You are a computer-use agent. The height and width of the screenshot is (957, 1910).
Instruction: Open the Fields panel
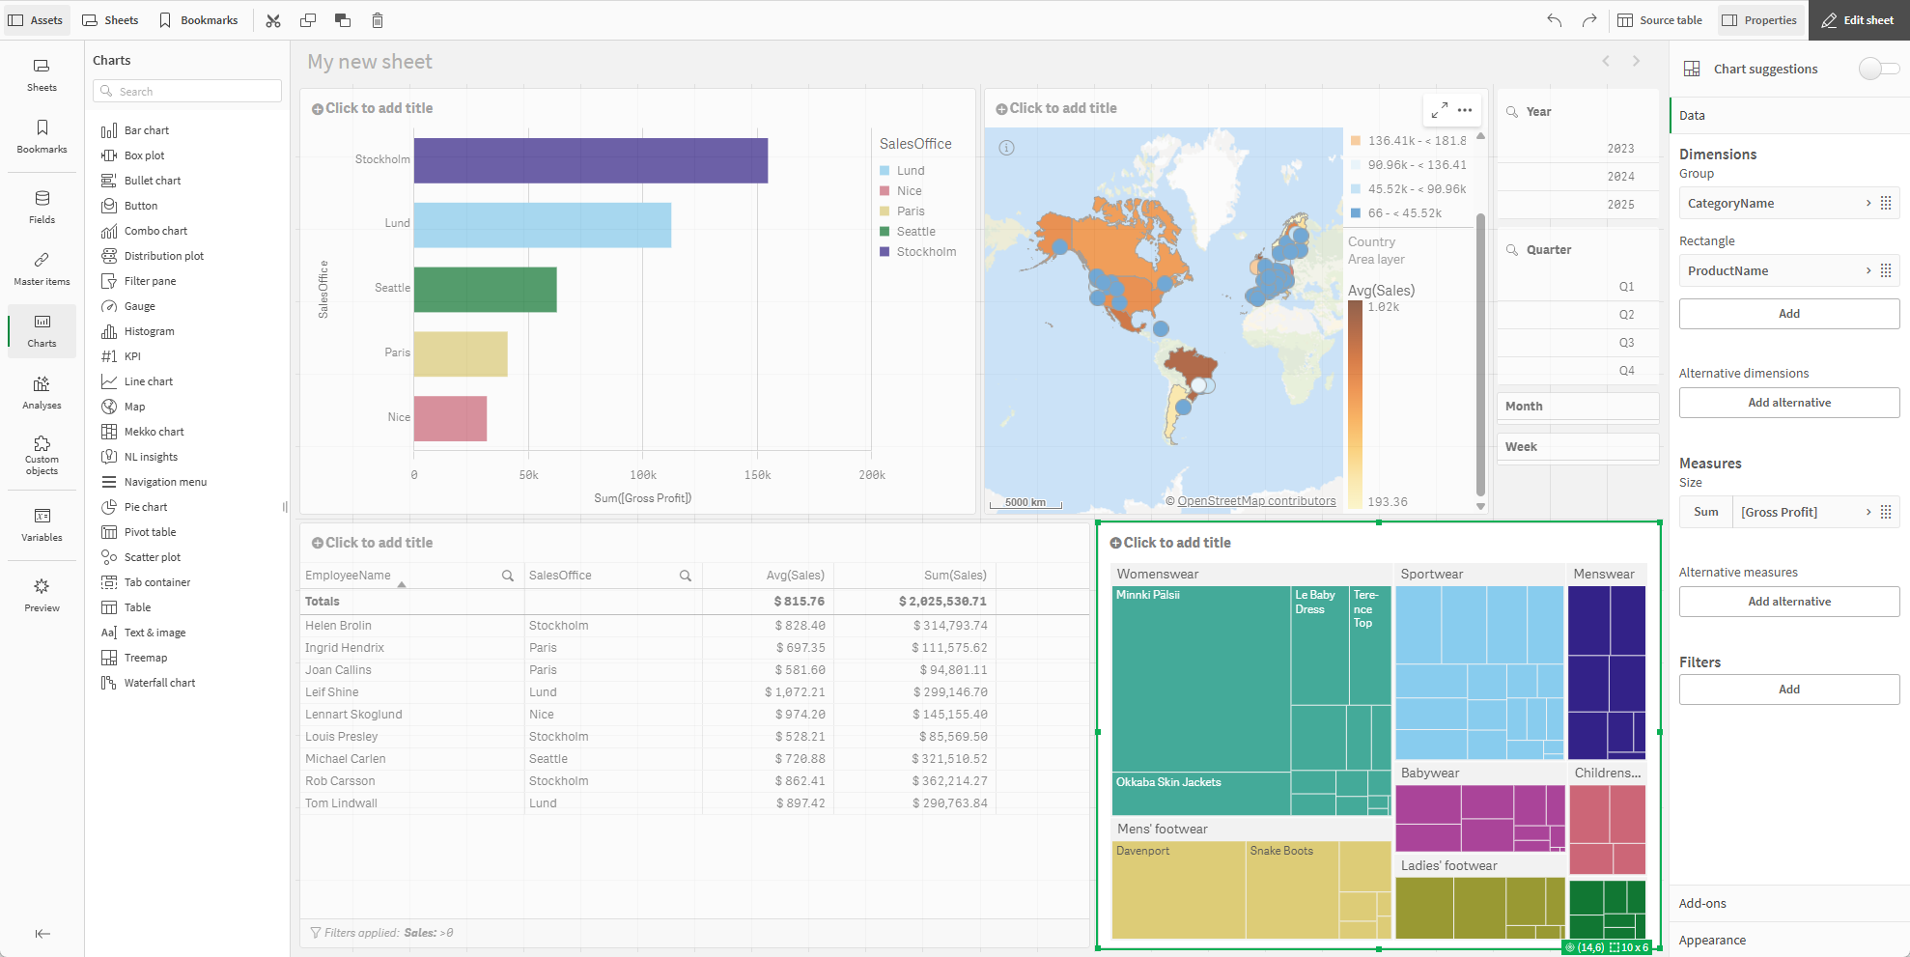[42, 205]
